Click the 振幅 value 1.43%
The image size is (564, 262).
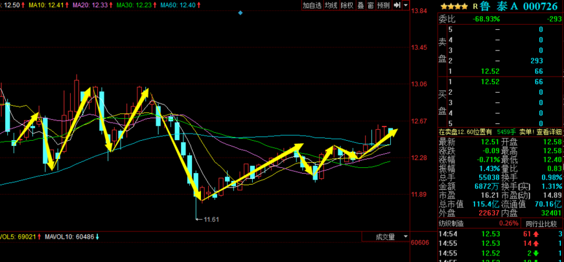489,168
